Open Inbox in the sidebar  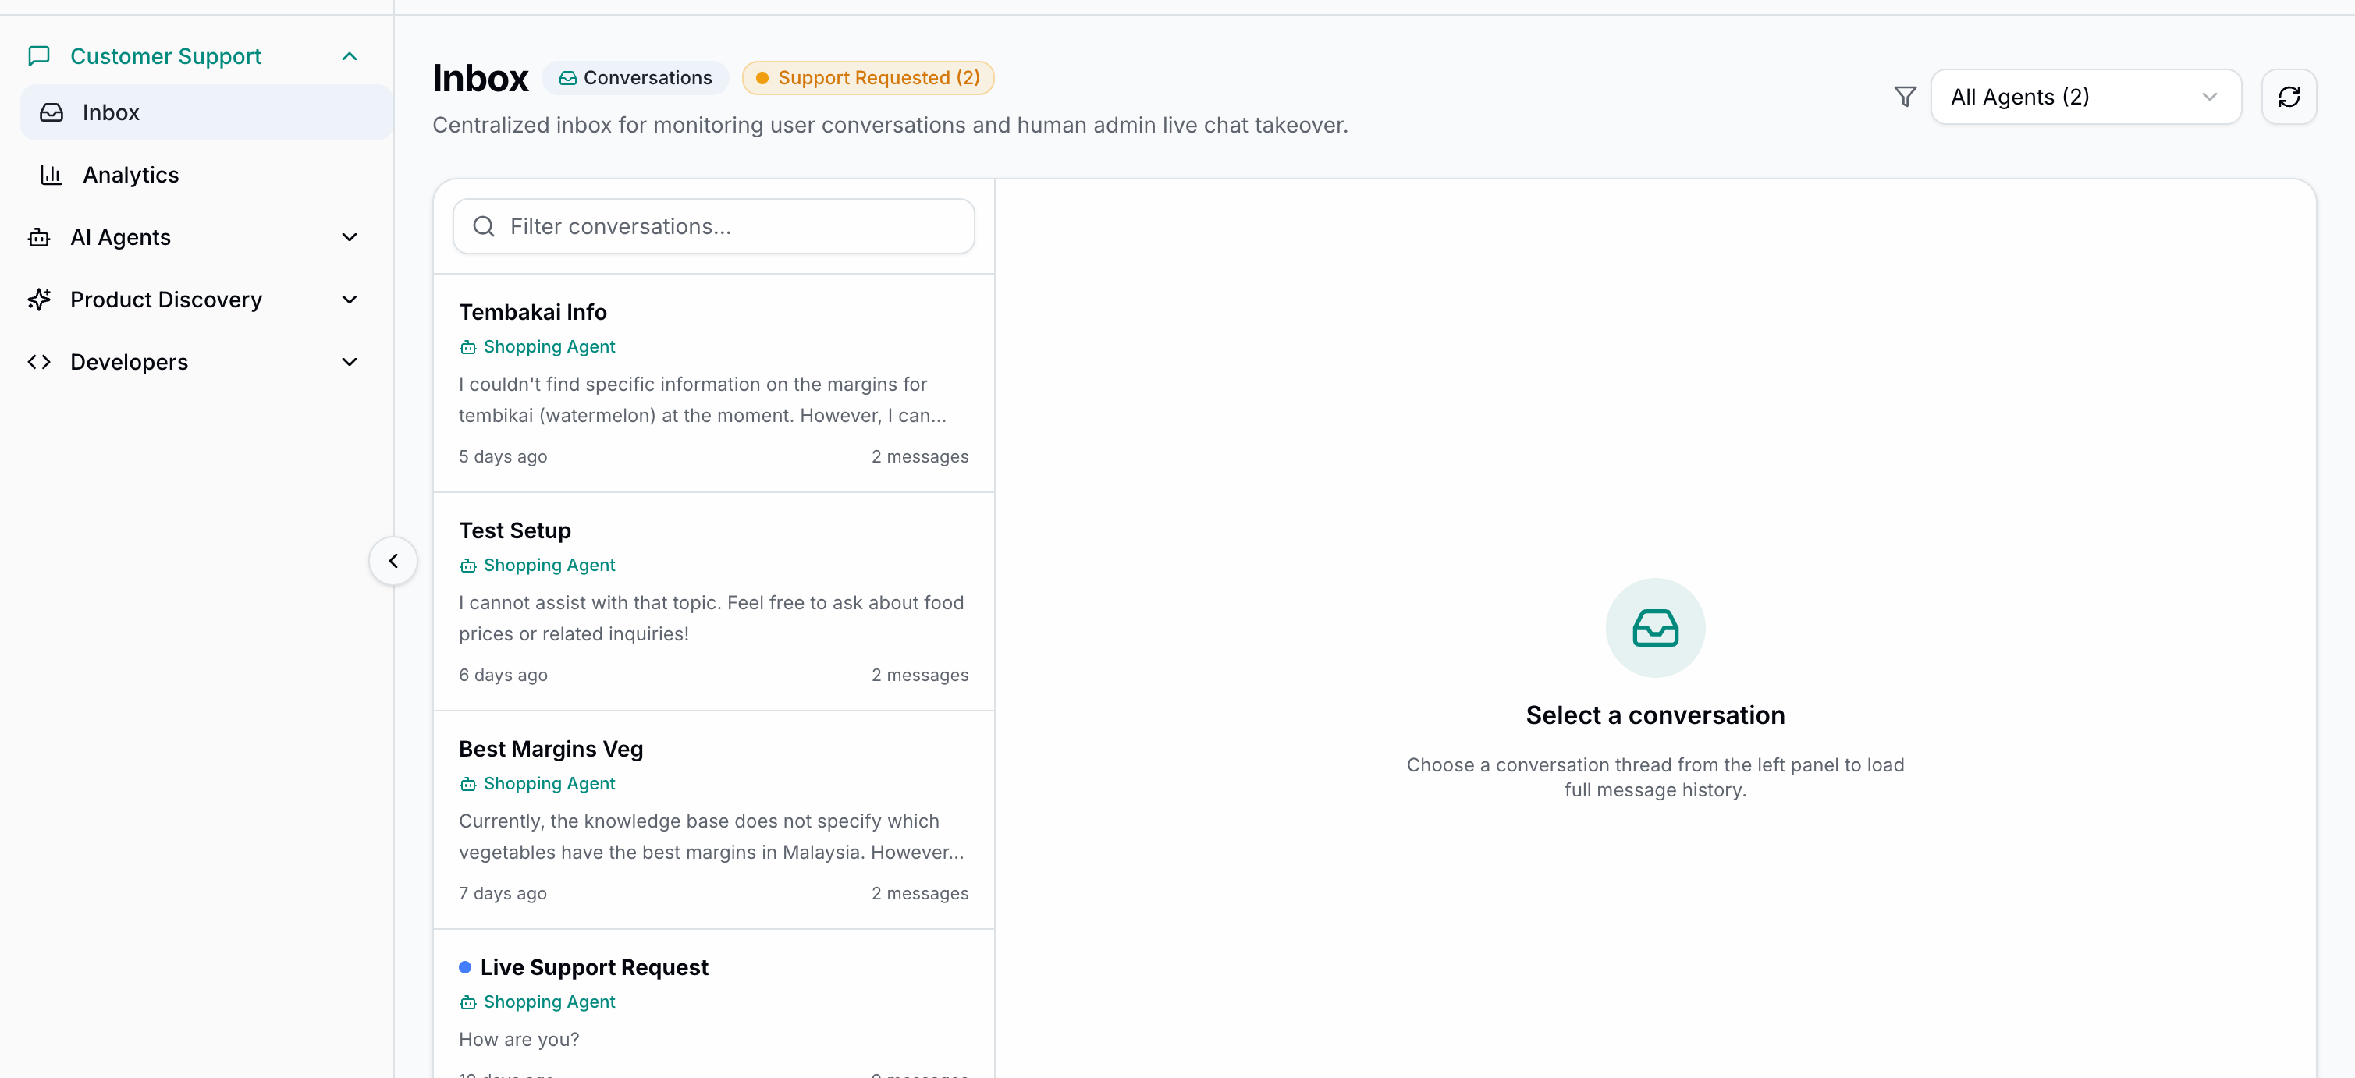tap(207, 112)
